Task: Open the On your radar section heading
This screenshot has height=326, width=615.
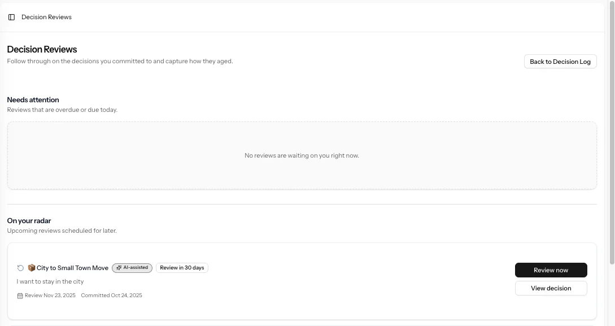Action: click(29, 220)
